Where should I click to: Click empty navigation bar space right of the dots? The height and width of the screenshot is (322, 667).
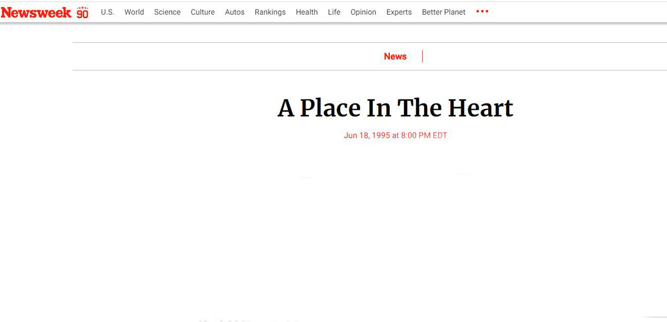(x=573, y=12)
